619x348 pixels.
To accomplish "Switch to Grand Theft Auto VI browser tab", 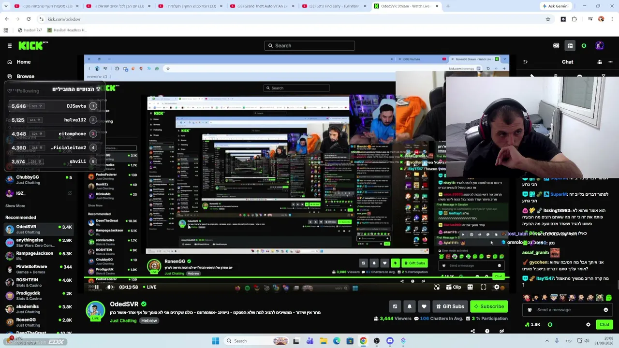I will (262, 6).
